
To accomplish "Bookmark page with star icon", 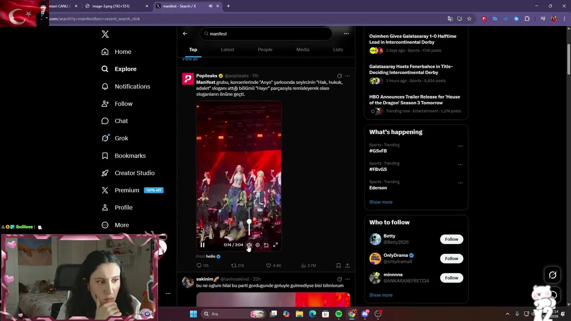I will click(x=469, y=19).
